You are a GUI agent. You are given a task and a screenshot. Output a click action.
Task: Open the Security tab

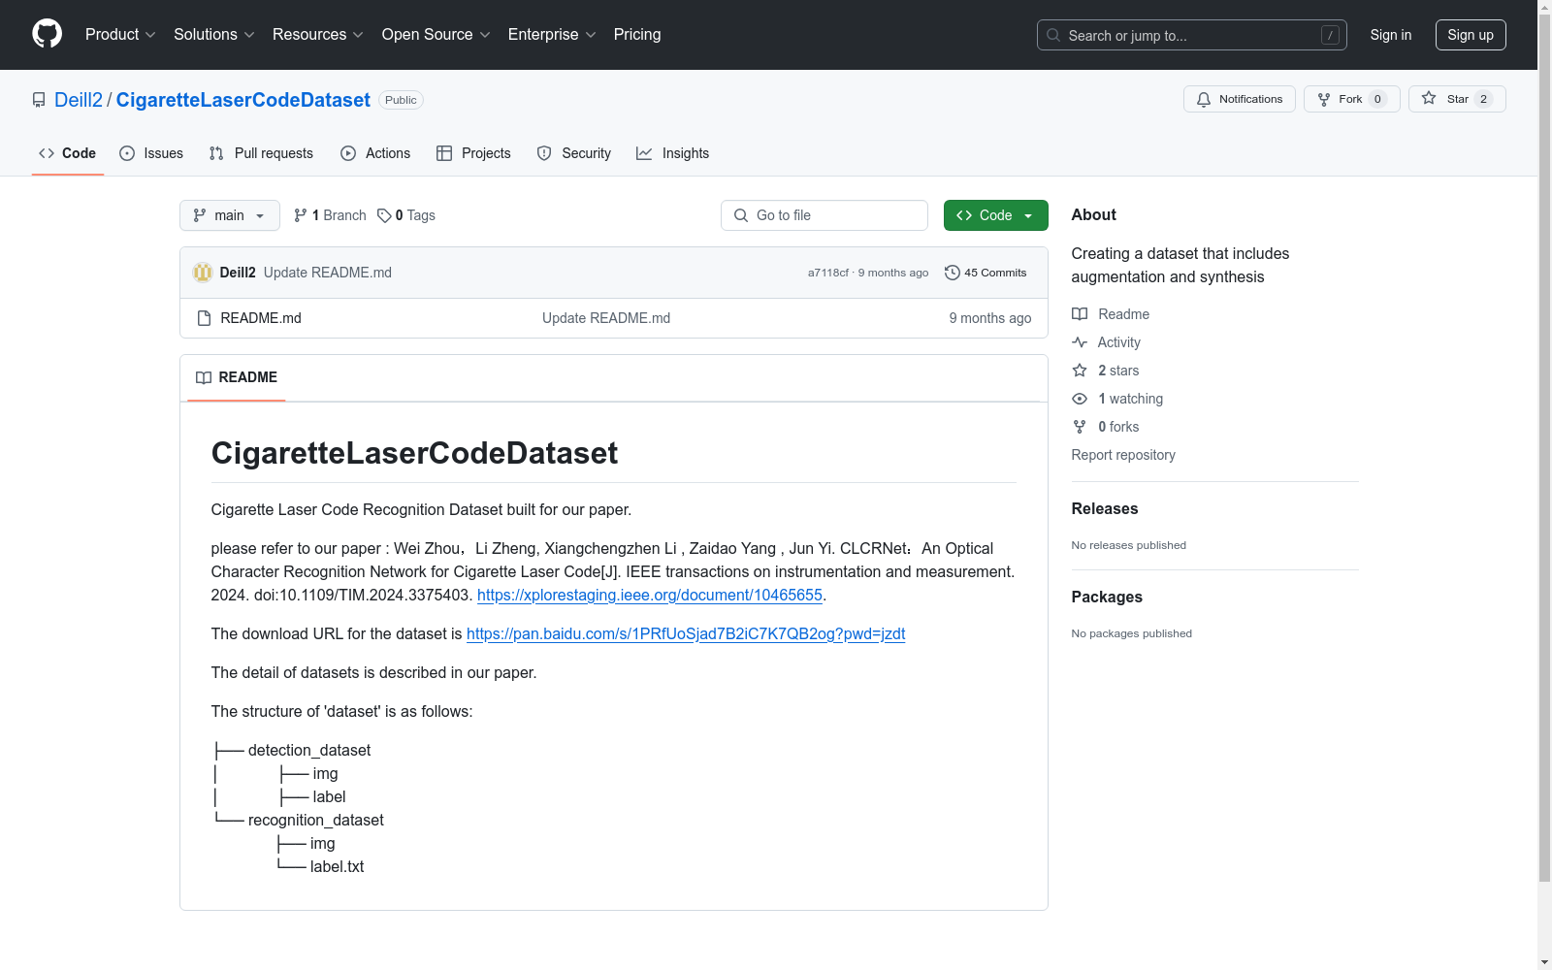tap(574, 153)
